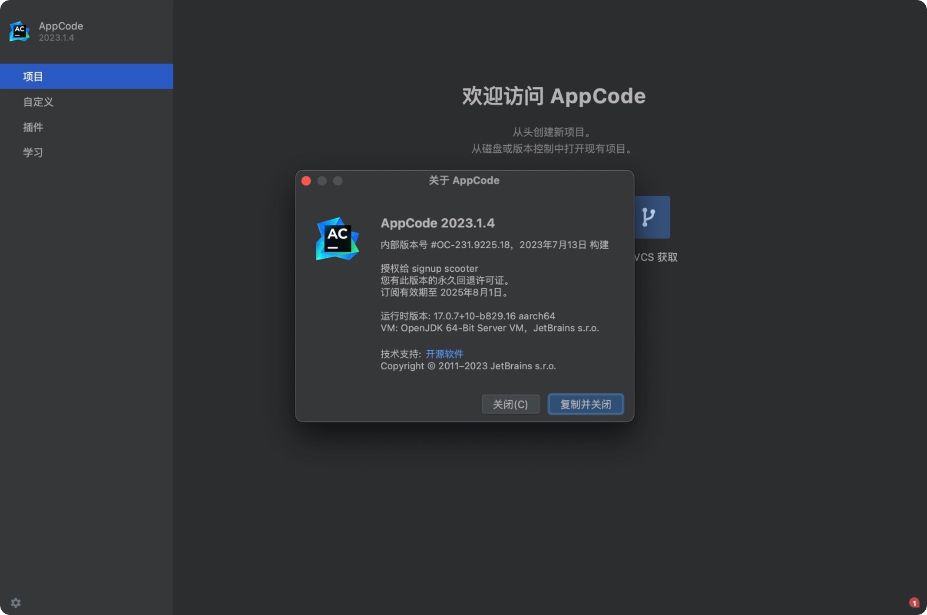Click the 关闭(C) button
The height and width of the screenshot is (615, 927).
click(x=511, y=404)
